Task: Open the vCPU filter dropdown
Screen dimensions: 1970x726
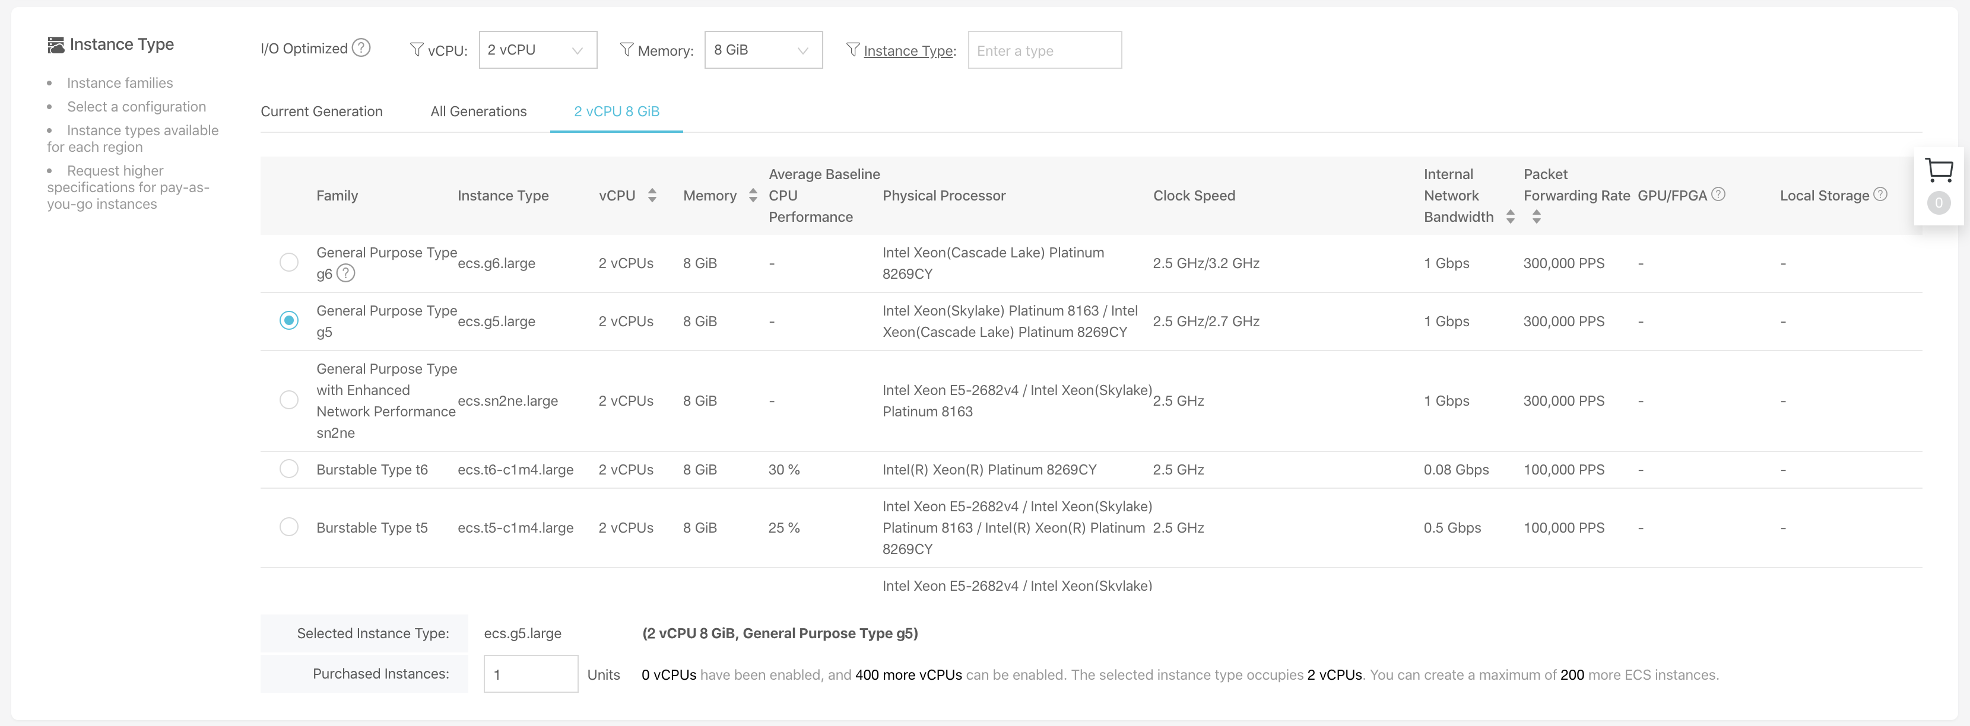Action: pyautogui.click(x=538, y=50)
